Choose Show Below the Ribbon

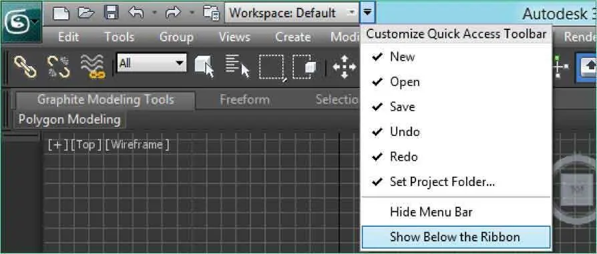point(455,237)
